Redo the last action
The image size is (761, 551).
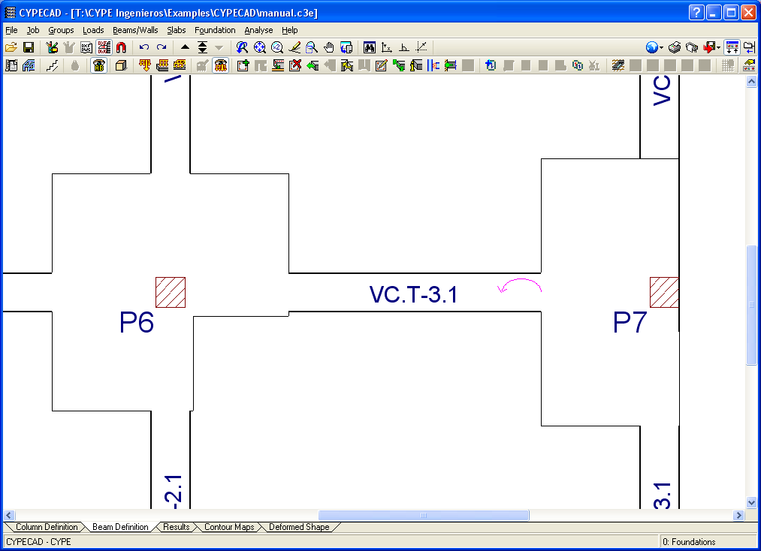(x=162, y=47)
